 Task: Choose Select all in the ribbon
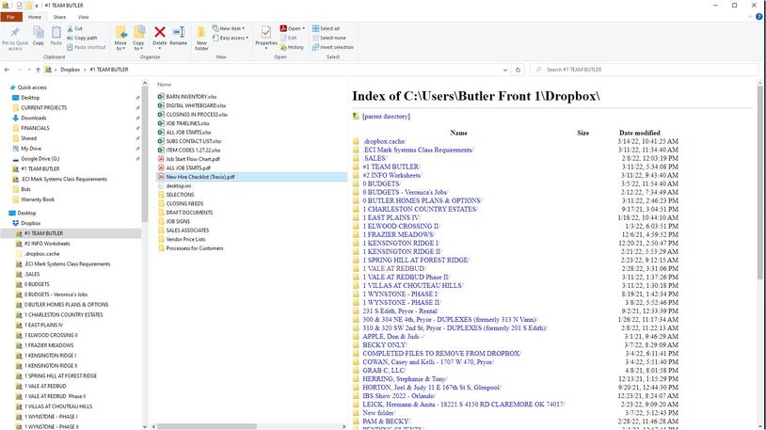329,28
